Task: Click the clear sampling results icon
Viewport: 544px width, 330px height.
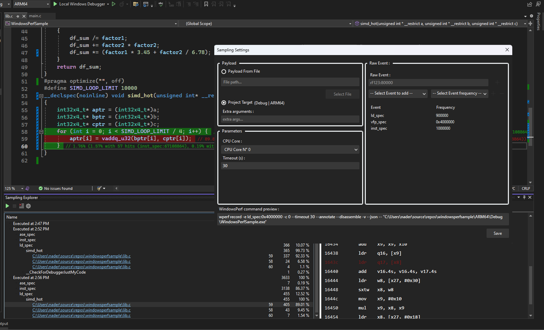Action: tap(21, 206)
